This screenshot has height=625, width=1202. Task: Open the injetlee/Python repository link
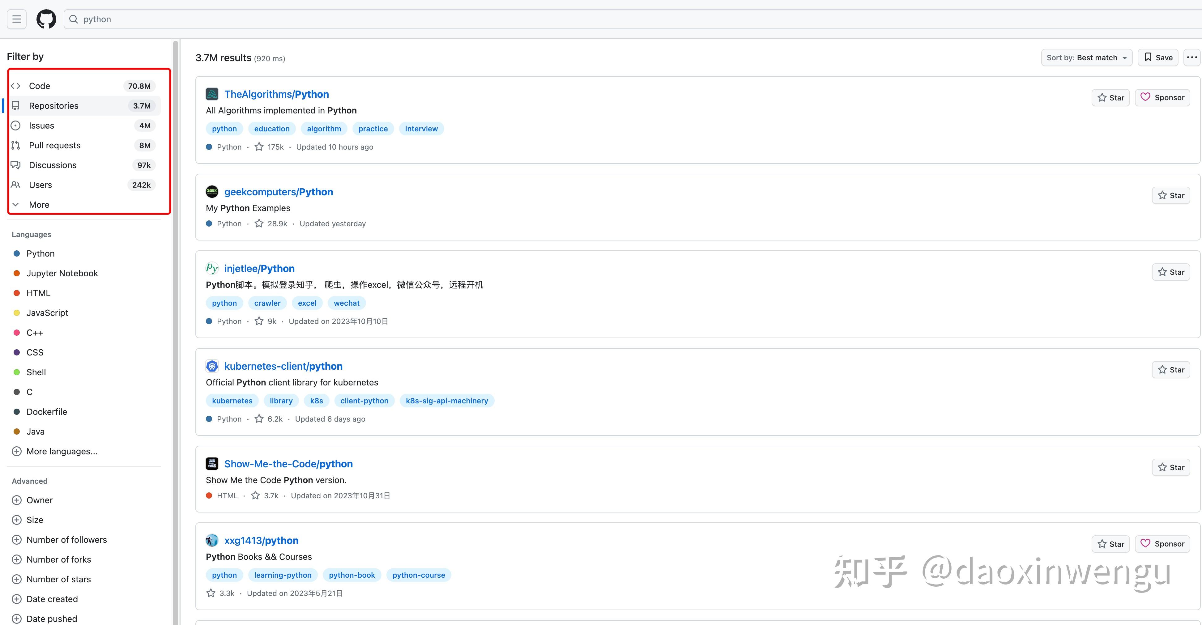click(x=259, y=268)
